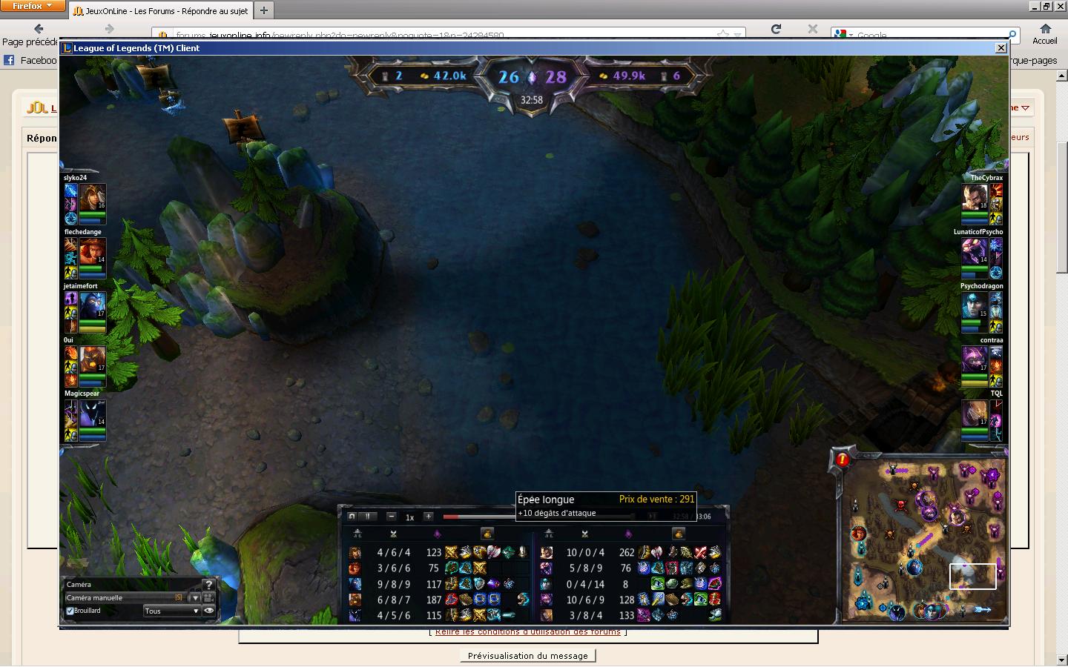1068x667 pixels.
Task: Click Prévisualisation du message button
Action: [x=527, y=656]
